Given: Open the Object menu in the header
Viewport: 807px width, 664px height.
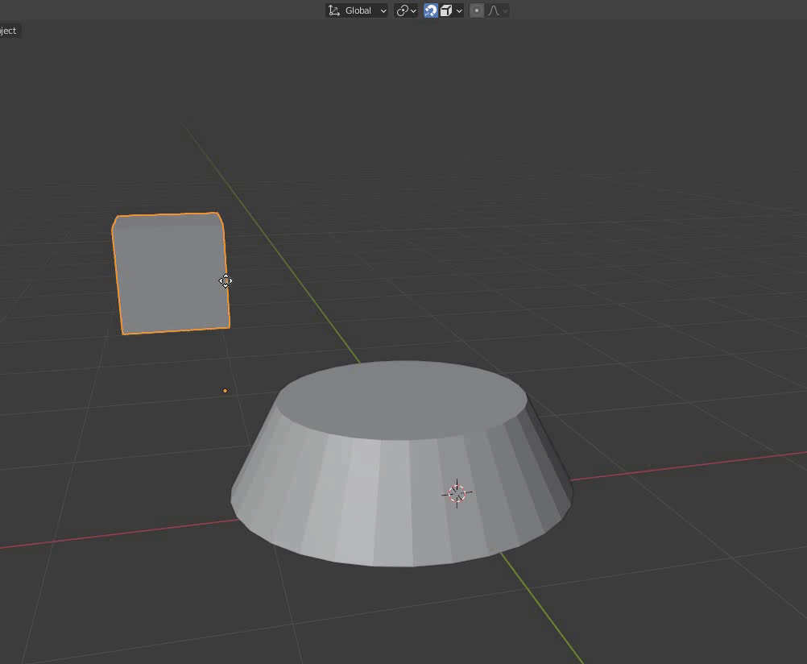Looking at the screenshot, I should [8, 31].
